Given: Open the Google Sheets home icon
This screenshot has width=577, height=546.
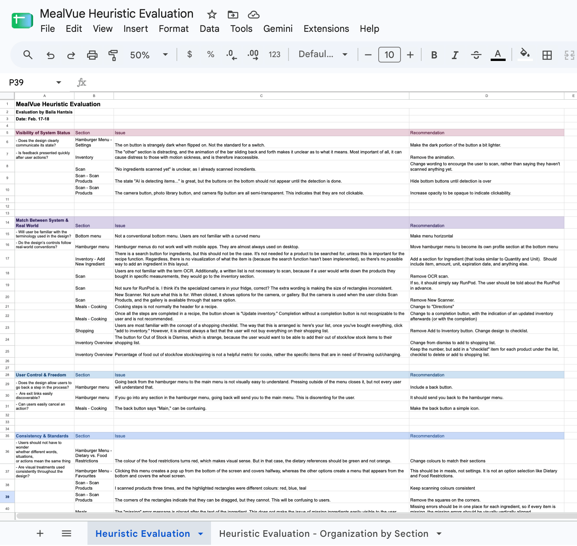Looking at the screenshot, I should (x=22, y=21).
